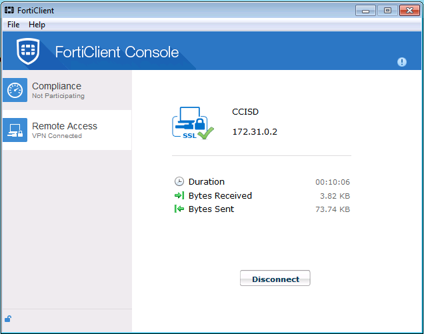Click the Duration label
The height and width of the screenshot is (334, 424).
[x=206, y=182]
